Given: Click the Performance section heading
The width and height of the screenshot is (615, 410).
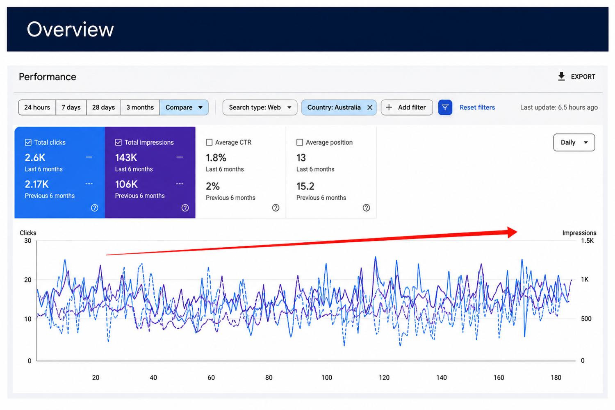Looking at the screenshot, I should 48,77.
